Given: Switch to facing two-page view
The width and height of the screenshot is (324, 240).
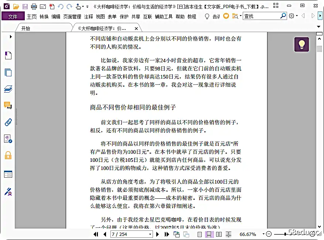Looking at the screenshot, I should pos(219,234).
